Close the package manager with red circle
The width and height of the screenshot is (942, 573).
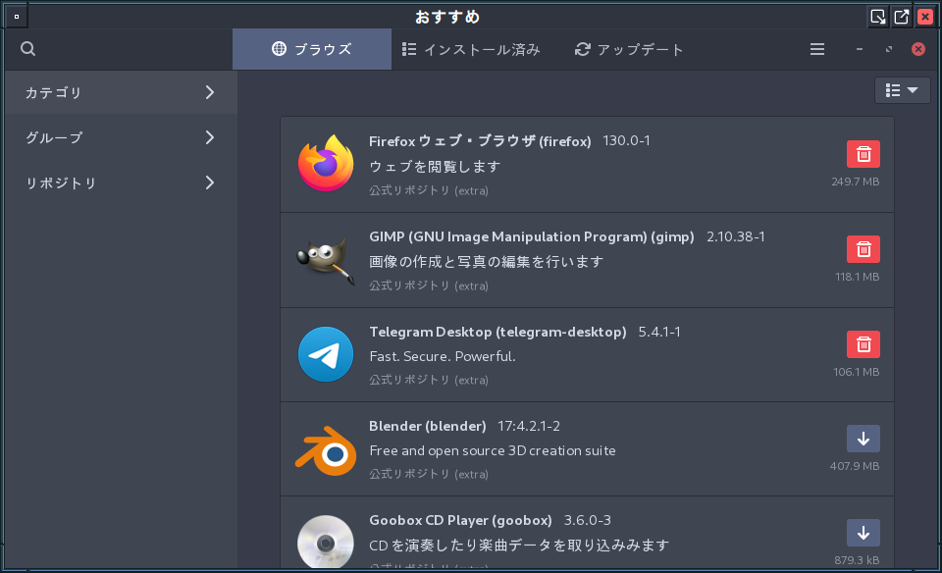(x=918, y=49)
